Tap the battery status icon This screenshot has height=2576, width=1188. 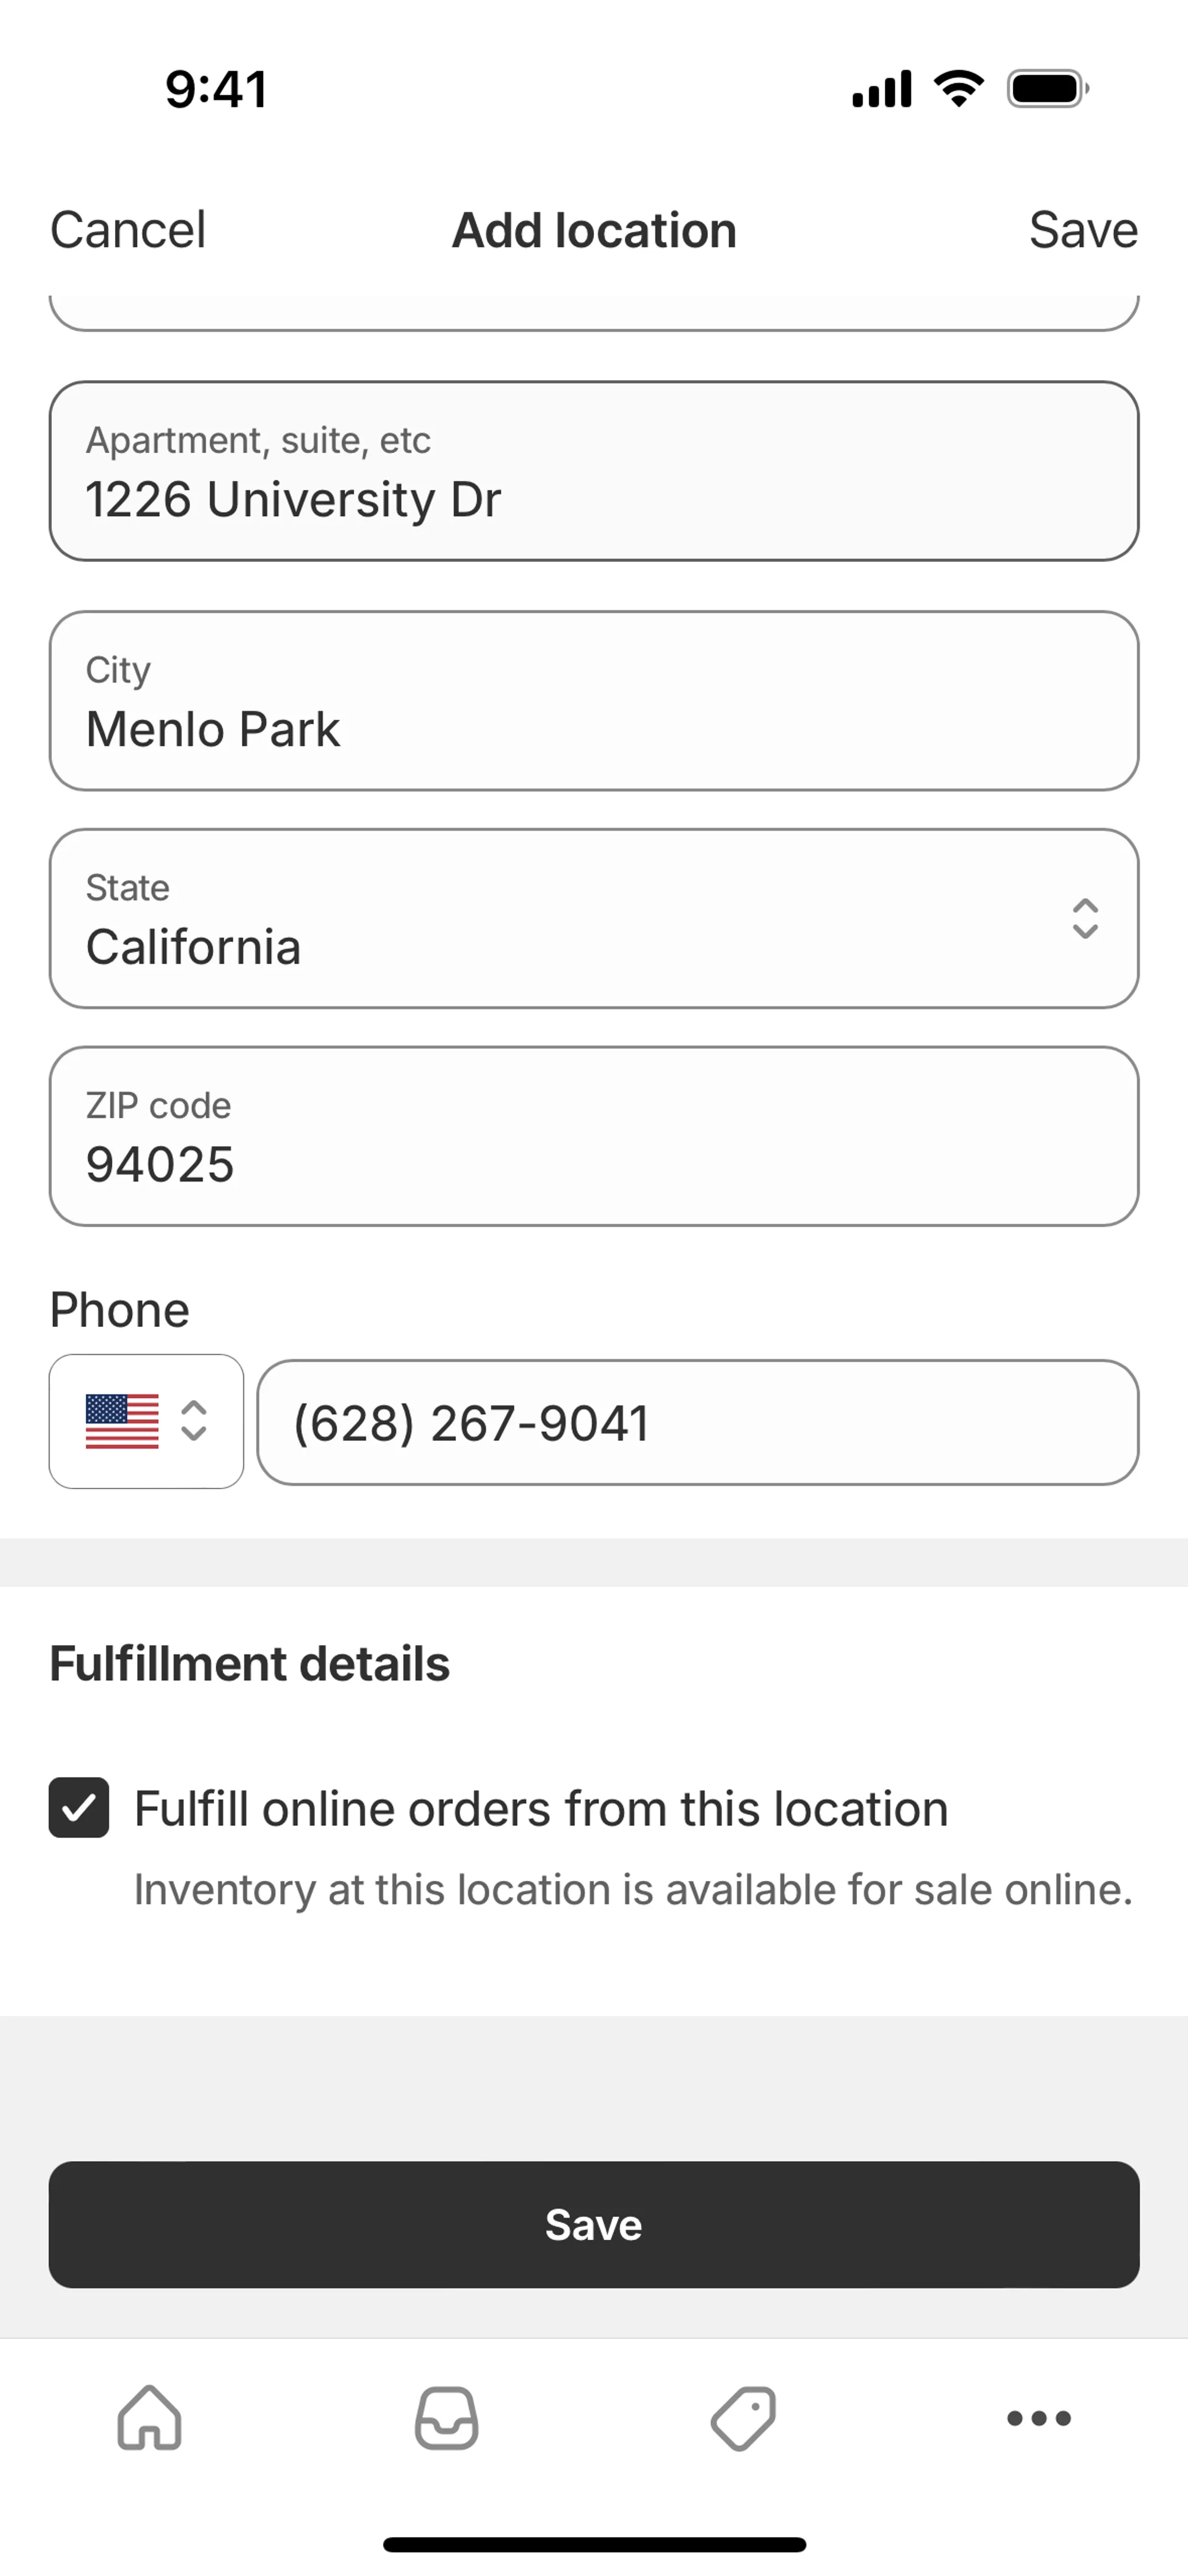pos(1047,89)
